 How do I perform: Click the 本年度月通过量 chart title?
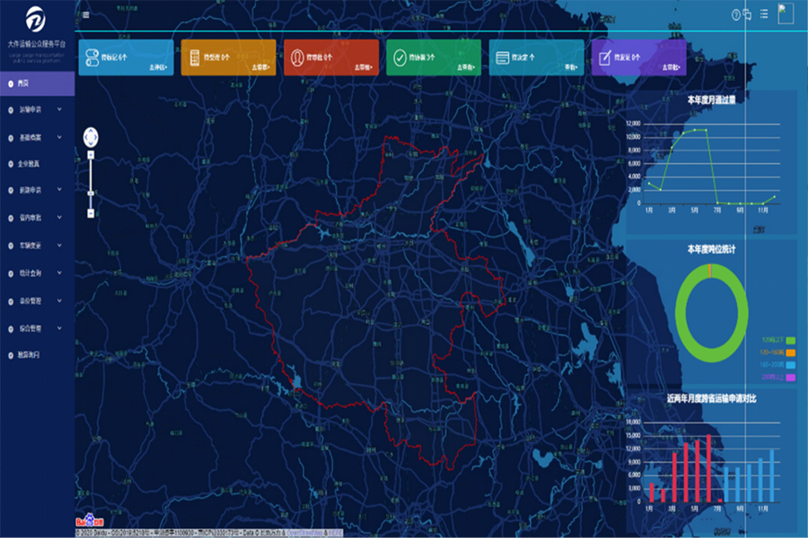[x=711, y=100]
